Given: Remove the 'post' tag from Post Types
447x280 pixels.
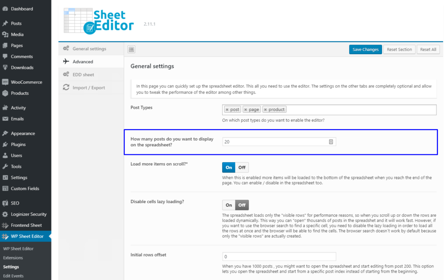Looking at the screenshot, I should [x=227, y=109].
